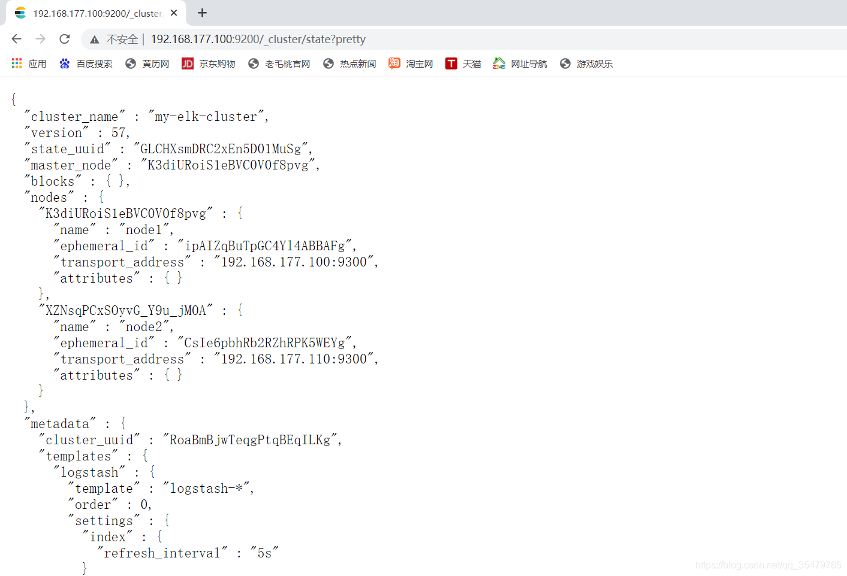
Task: Open the 应用 apps grid bookmark
Action: pyautogui.click(x=29, y=63)
